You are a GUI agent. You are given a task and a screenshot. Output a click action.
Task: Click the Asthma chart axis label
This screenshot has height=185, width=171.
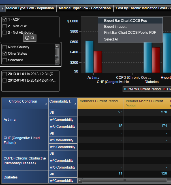[93, 78]
